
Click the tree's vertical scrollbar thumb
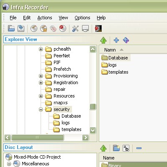tap(93, 107)
